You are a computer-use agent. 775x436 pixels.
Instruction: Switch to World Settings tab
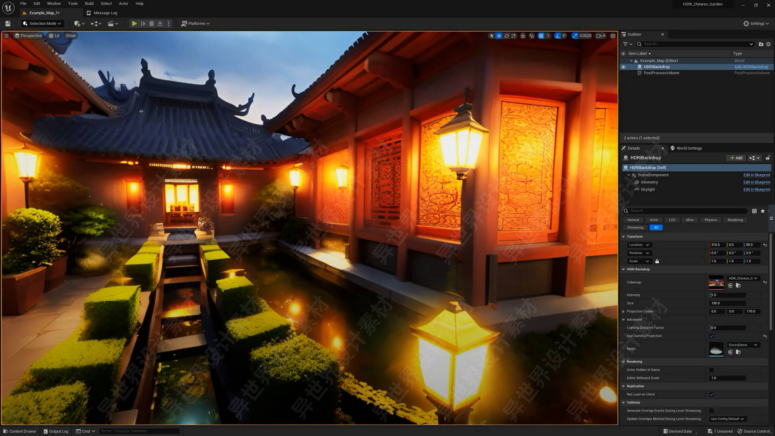tap(689, 148)
